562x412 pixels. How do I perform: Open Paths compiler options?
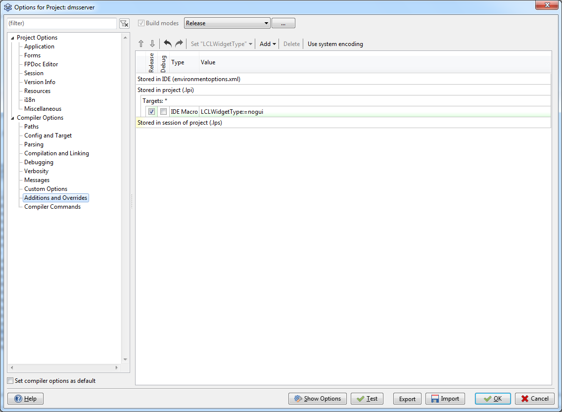31,127
